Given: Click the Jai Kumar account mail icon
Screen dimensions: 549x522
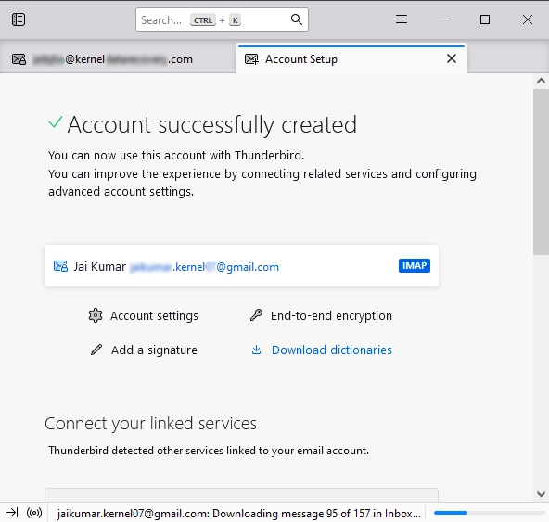Looking at the screenshot, I should click(x=60, y=266).
